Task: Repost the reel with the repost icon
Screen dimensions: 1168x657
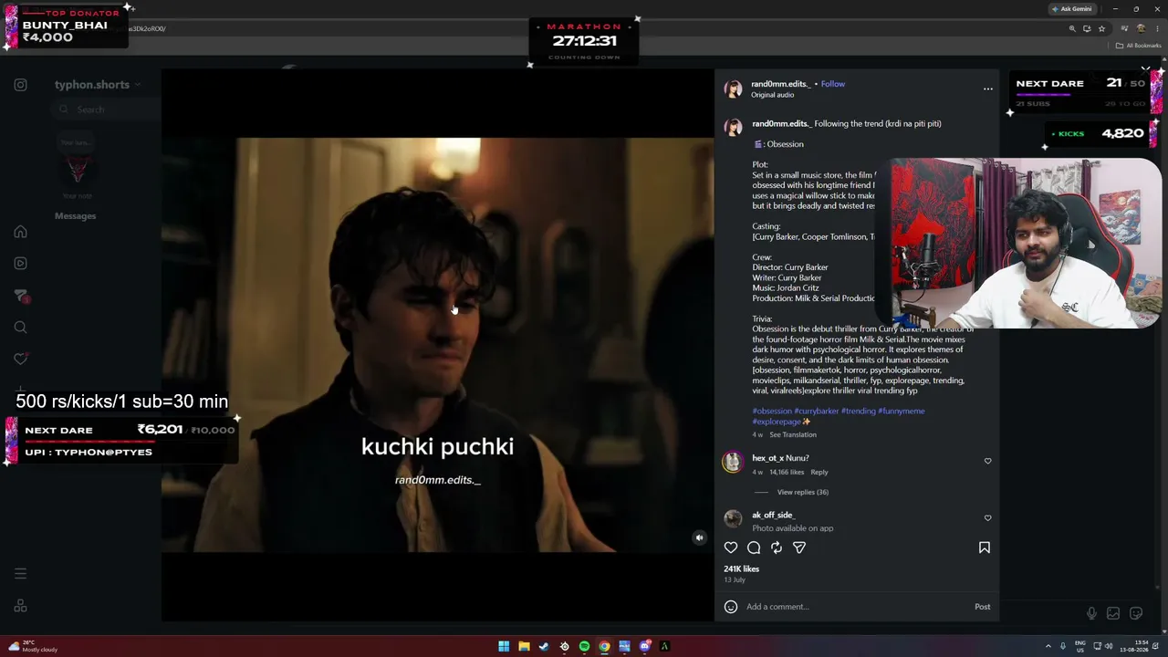Action: 777,547
